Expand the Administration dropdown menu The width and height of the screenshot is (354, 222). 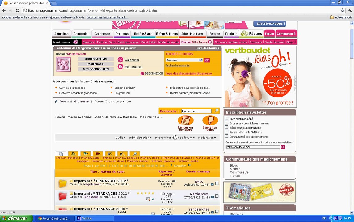pos(140,138)
